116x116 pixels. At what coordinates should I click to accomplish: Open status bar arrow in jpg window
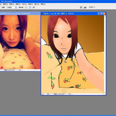coord(20,70)
